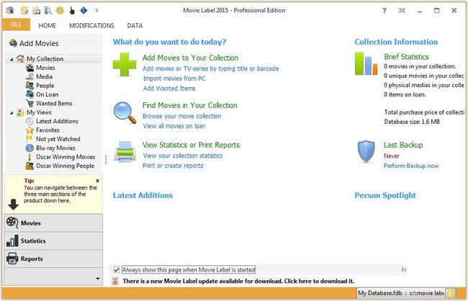Open settings via the yellow gear icon

point(60,11)
